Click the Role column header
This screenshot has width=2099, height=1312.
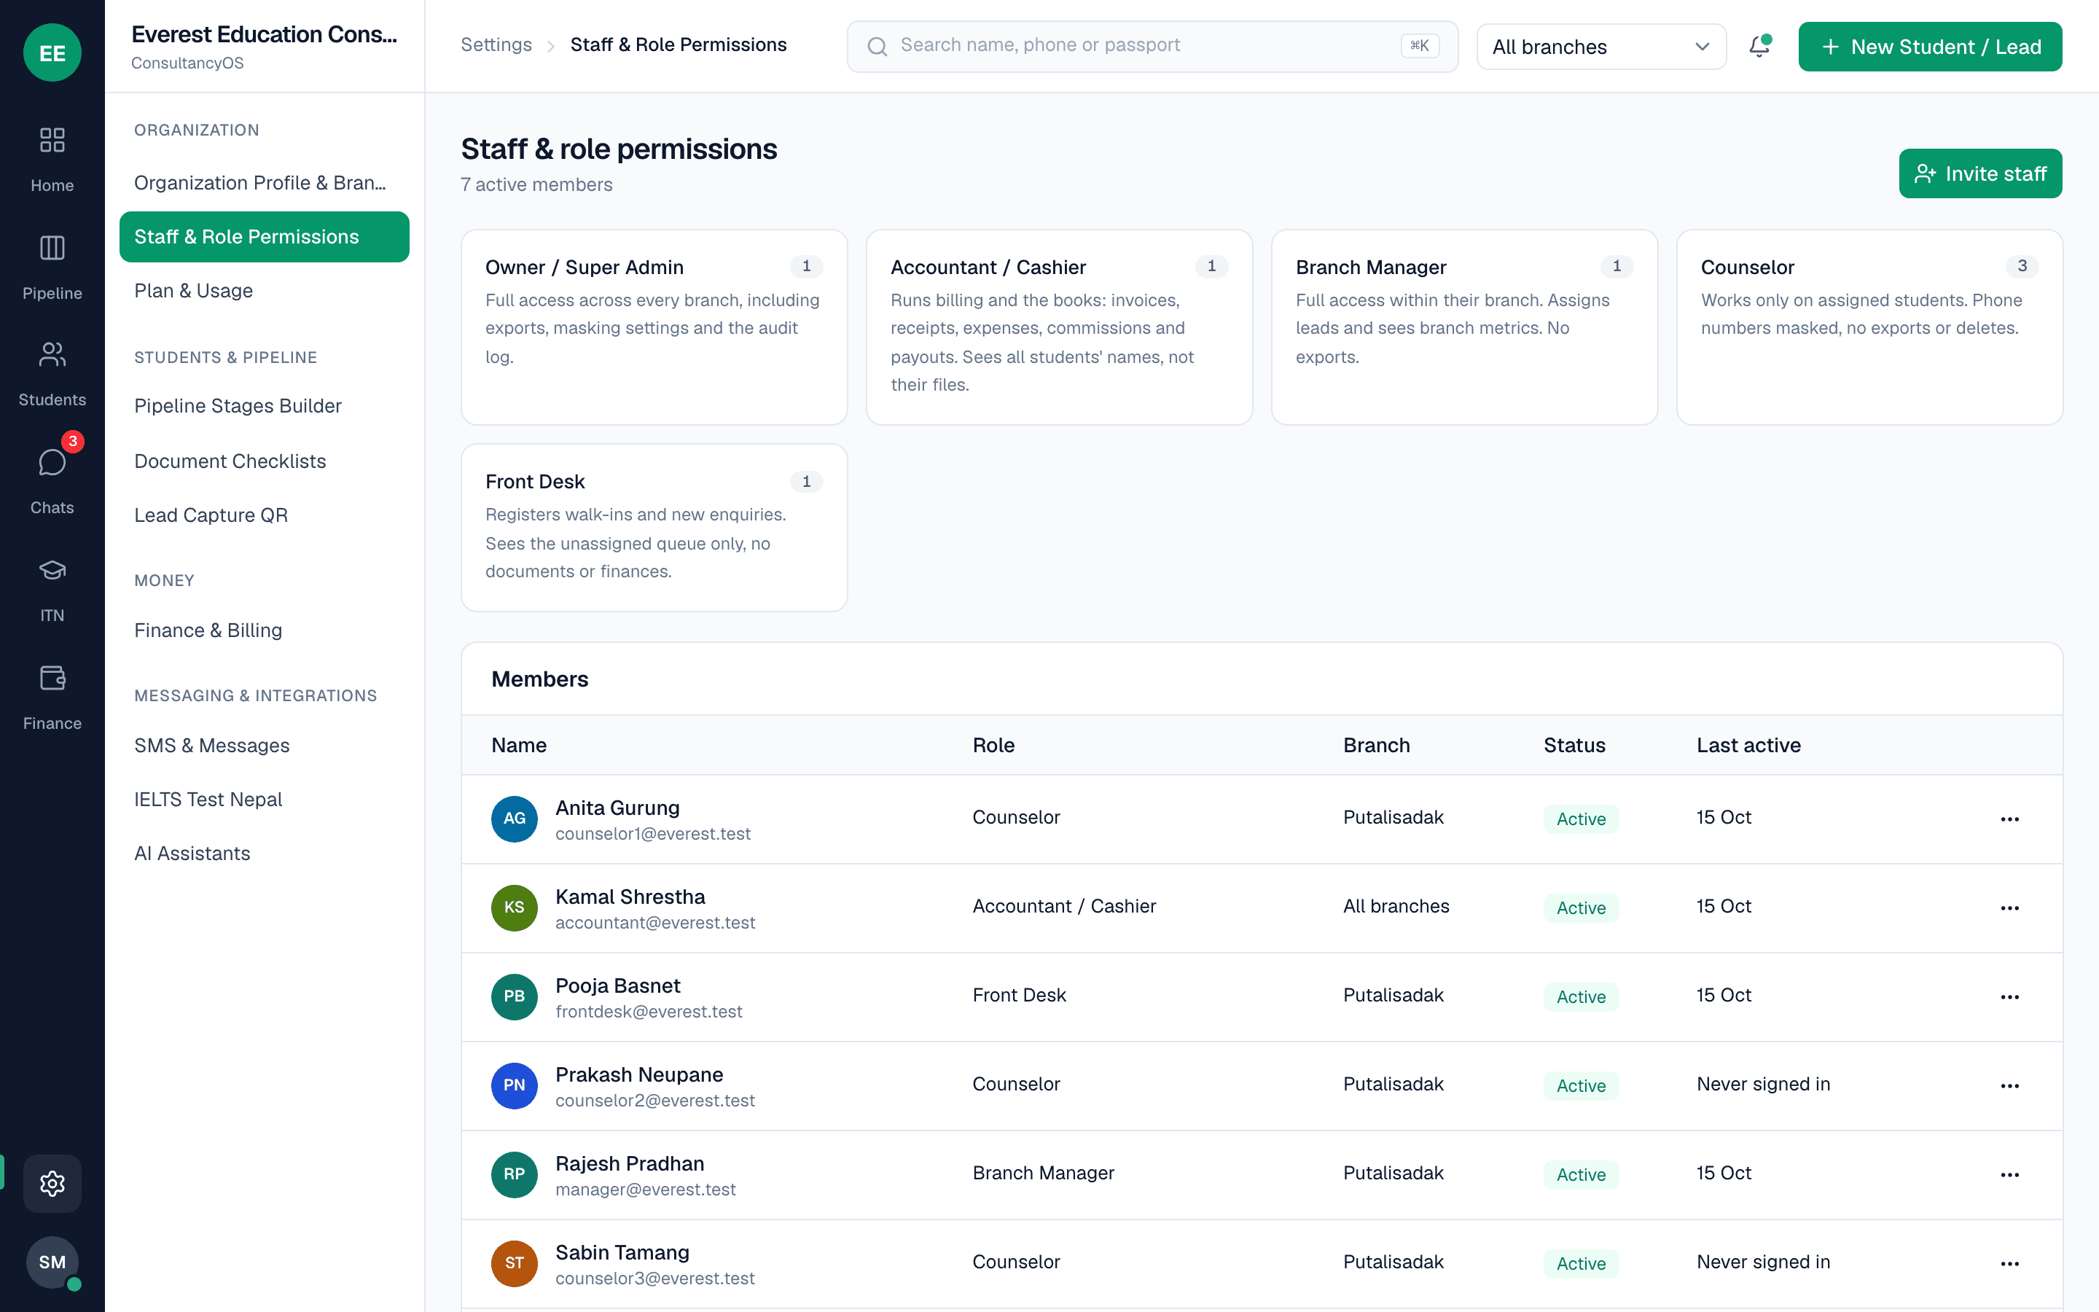(993, 744)
